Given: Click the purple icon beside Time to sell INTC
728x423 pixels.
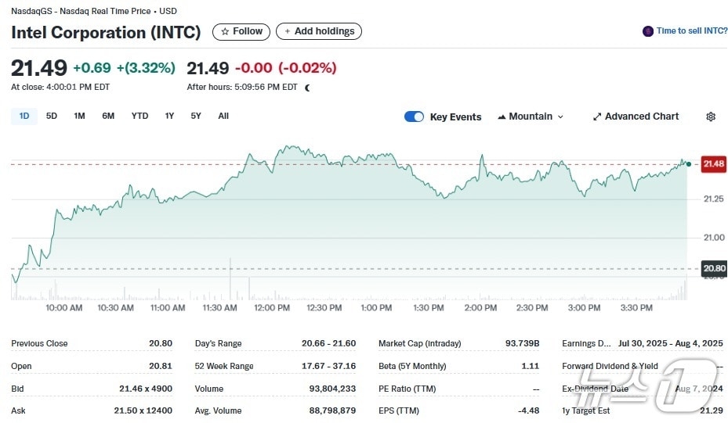Looking at the screenshot, I should [648, 31].
